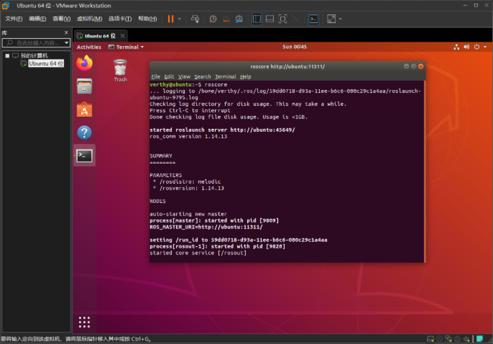Image resolution: width=493 pixels, height=344 pixels.
Task: Pause the virtual machine with the orange pause button
Action: click(171, 19)
